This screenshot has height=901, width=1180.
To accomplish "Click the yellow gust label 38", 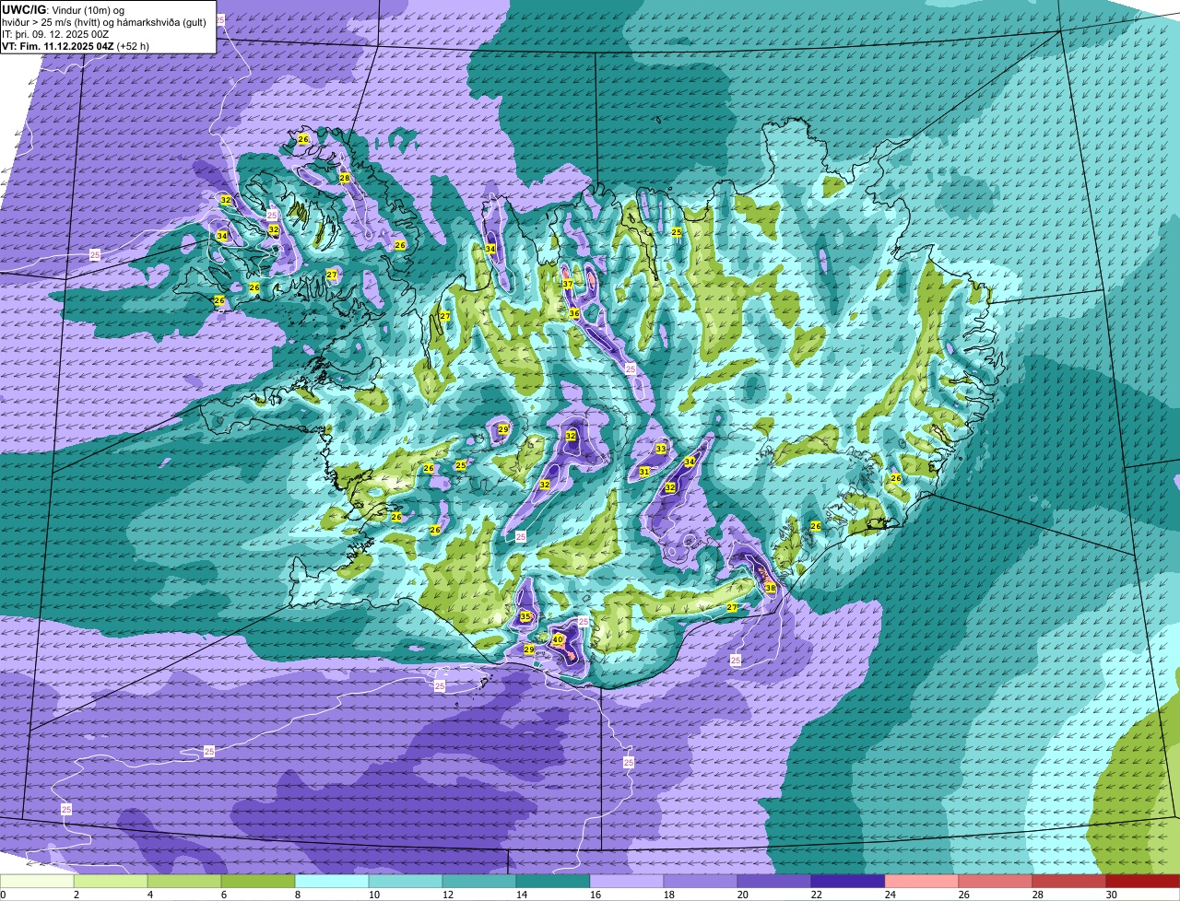I will click(771, 587).
